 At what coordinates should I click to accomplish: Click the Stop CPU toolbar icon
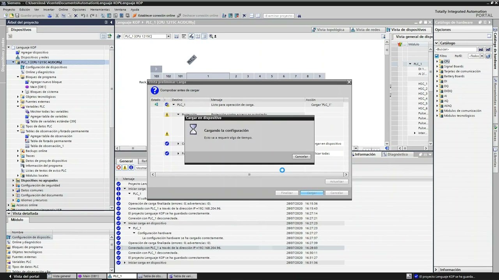click(x=237, y=16)
